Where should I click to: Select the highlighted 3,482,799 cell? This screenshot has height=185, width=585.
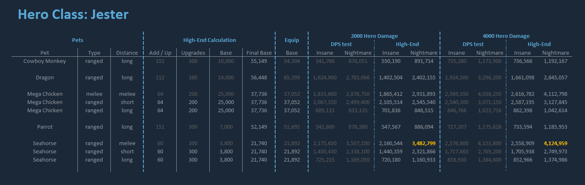tap(424, 143)
